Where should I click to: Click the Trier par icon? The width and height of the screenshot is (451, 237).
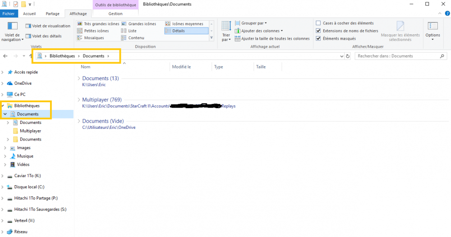pos(226,27)
